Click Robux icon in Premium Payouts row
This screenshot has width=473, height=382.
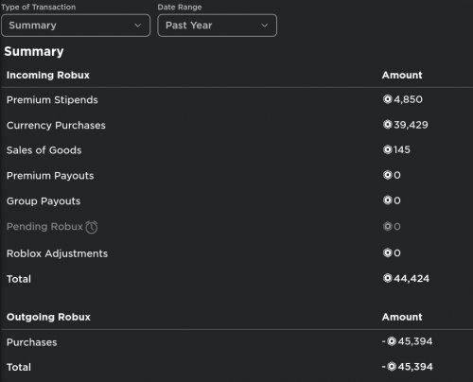pyautogui.click(x=387, y=175)
